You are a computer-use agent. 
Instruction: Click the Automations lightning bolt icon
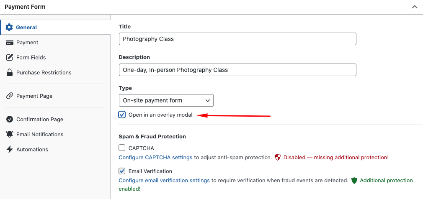tap(9, 149)
